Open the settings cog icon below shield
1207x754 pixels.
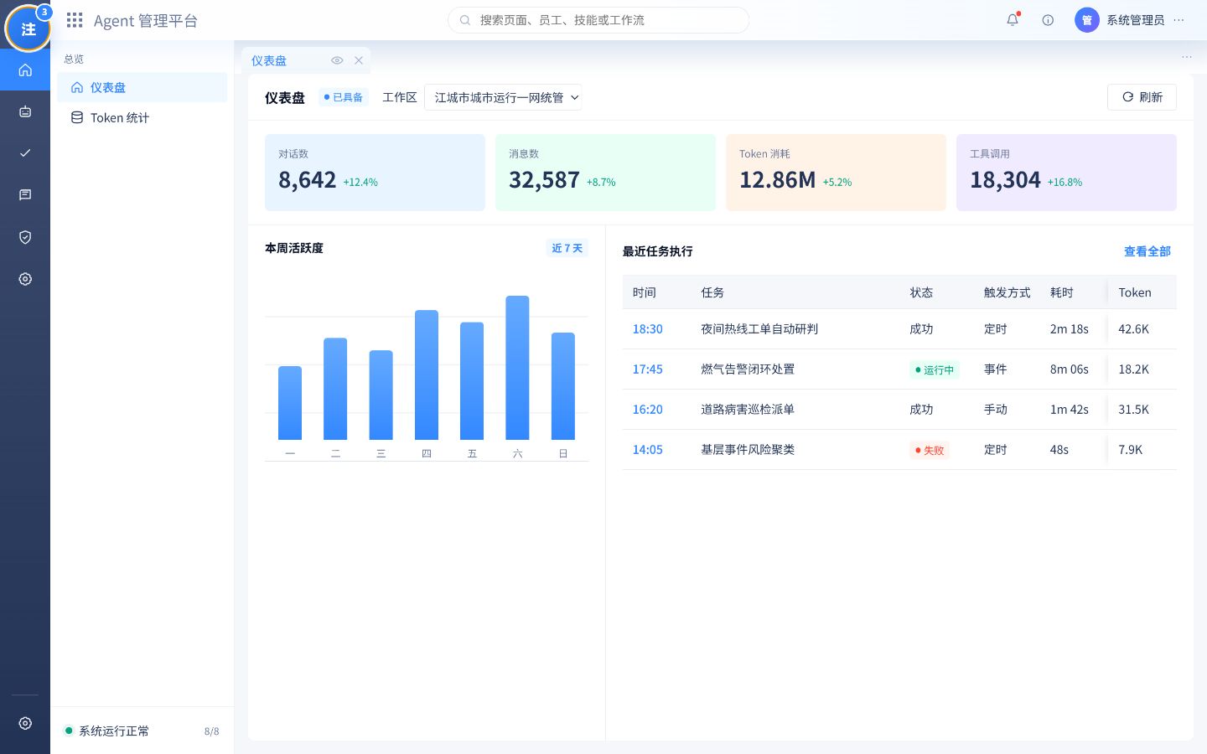pos(25,279)
